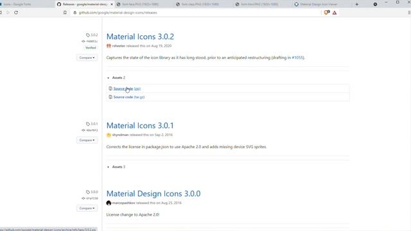411x231 pixels.
Task: Click the 'Corrects the license in package.json' description
Action: [x=186, y=147]
